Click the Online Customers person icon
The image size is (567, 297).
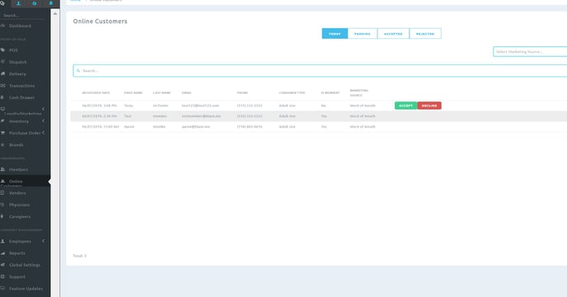pyautogui.click(x=2, y=181)
